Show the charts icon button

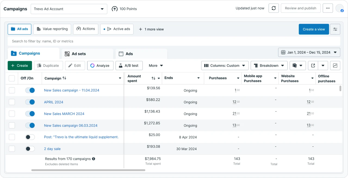point(335,65)
